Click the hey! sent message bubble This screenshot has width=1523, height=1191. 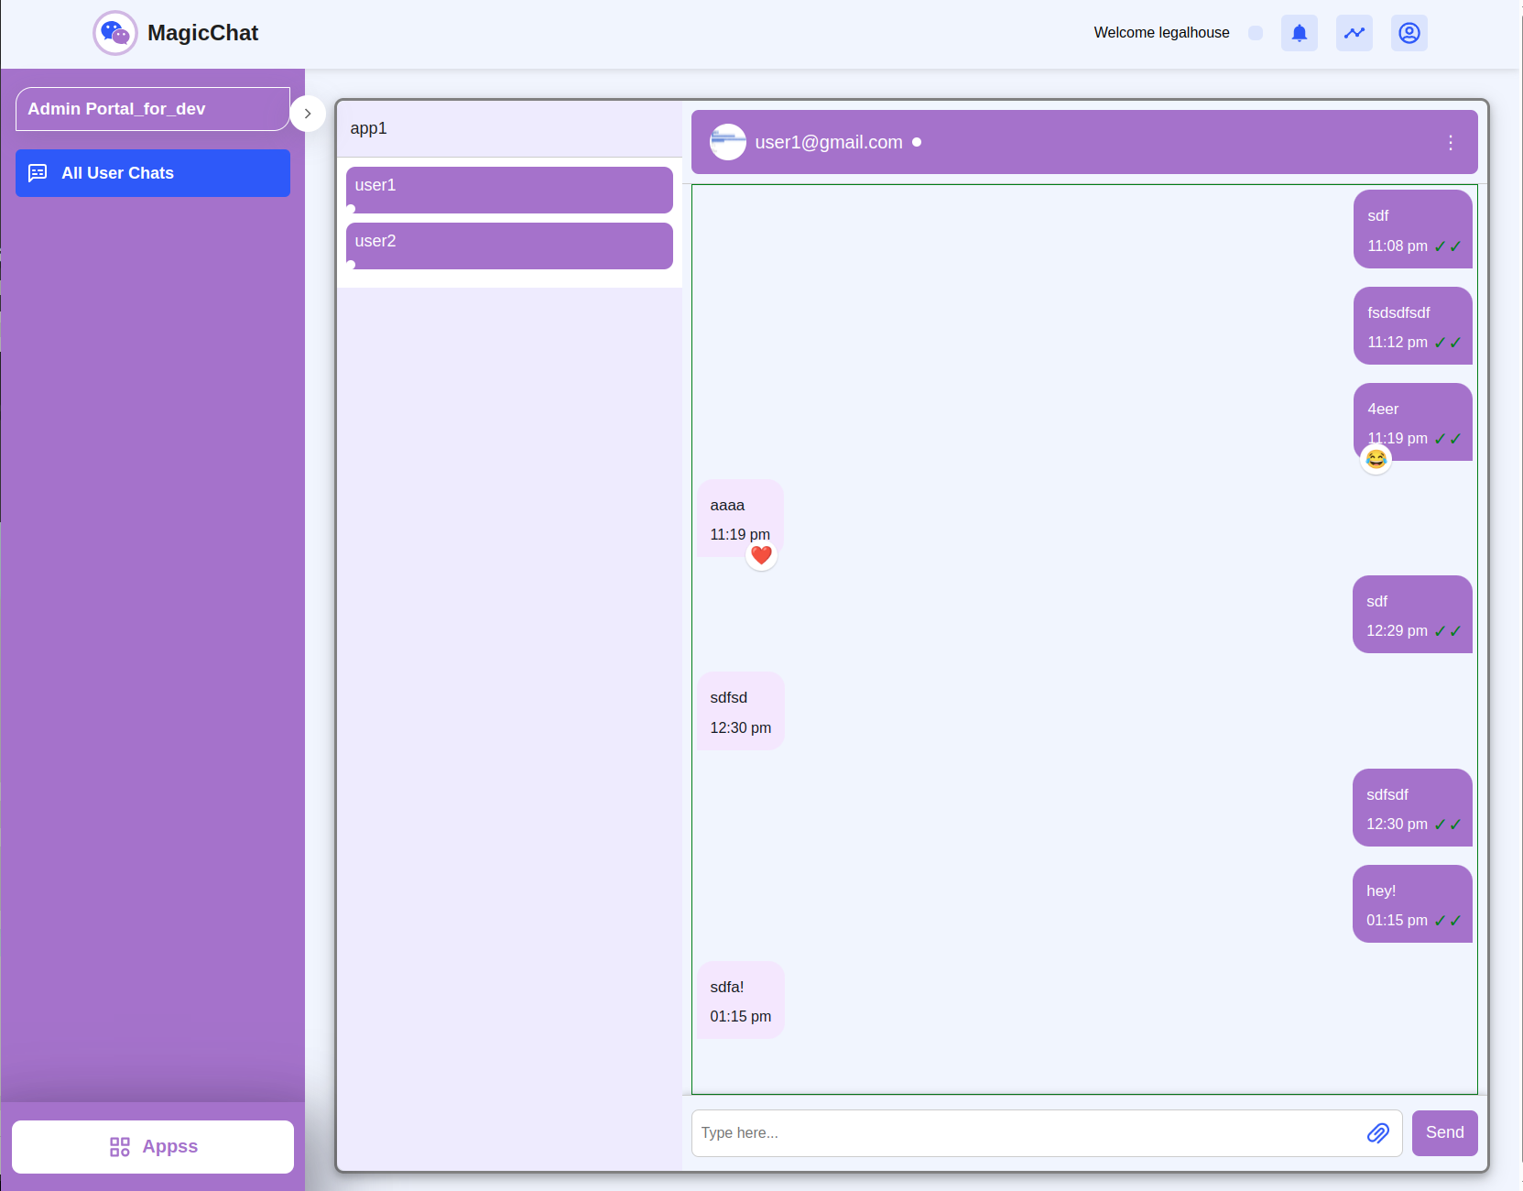(1411, 904)
